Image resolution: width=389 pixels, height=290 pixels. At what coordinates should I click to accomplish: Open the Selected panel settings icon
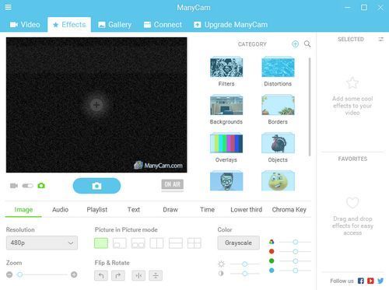coord(380,40)
